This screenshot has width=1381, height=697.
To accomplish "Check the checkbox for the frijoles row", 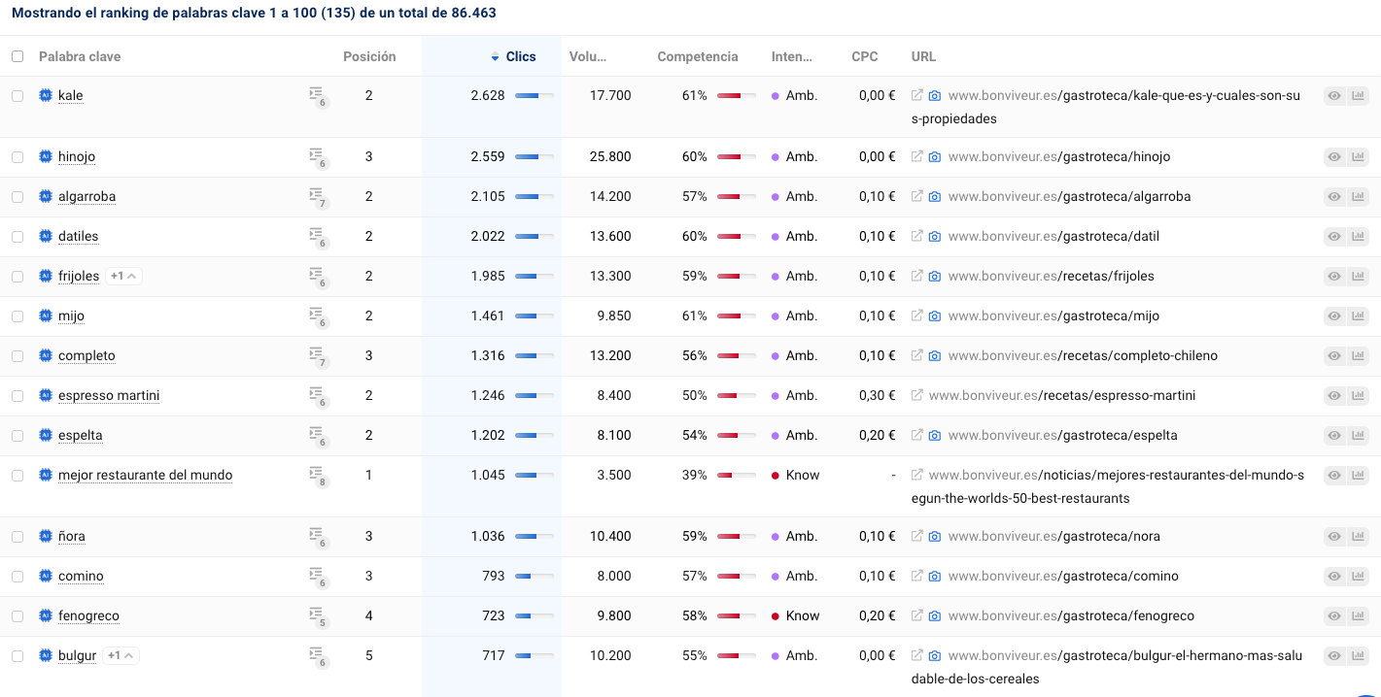I will [x=17, y=276].
